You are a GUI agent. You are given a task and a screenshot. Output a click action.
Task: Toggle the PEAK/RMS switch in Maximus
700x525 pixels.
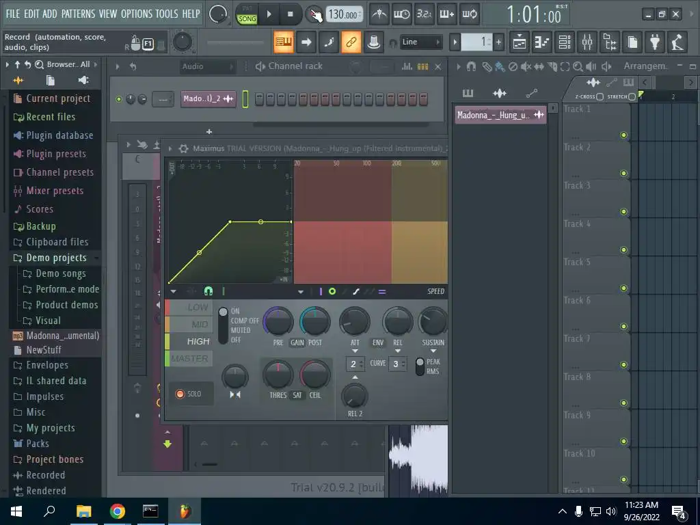(420, 366)
